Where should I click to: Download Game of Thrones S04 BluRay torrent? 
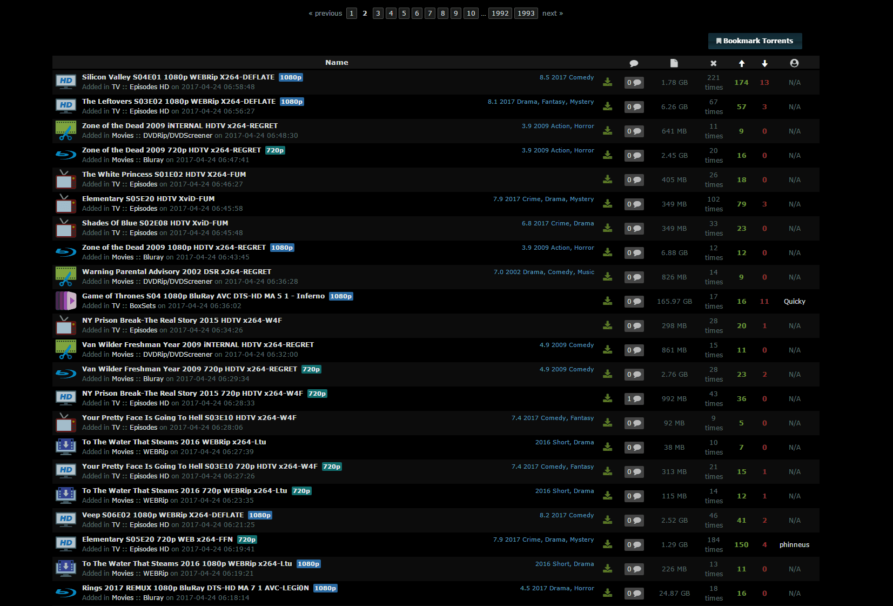pyautogui.click(x=608, y=301)
